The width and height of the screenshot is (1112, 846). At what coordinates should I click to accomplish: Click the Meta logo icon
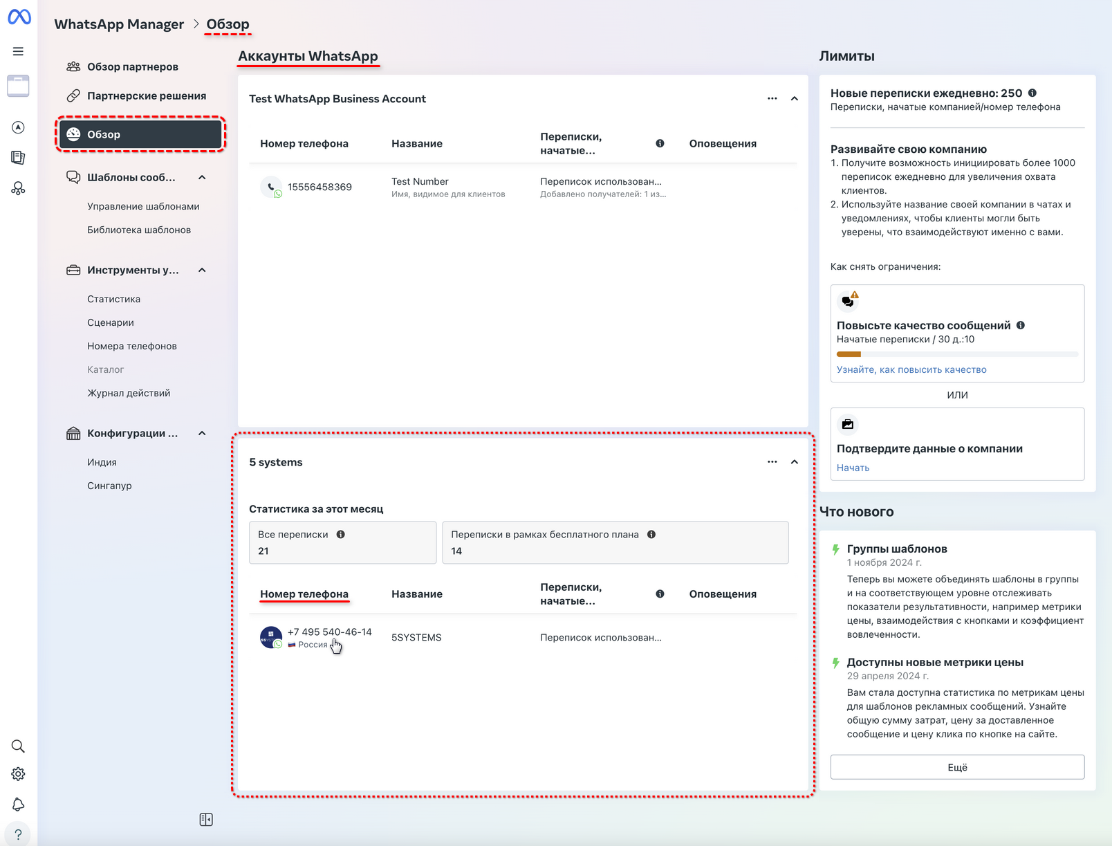tap(19, 17)
